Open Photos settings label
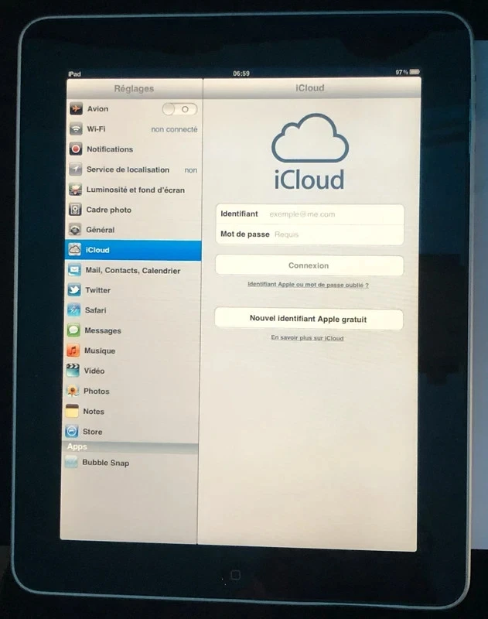The height and width of the screenshot is (619, 488). click(96, 392)
